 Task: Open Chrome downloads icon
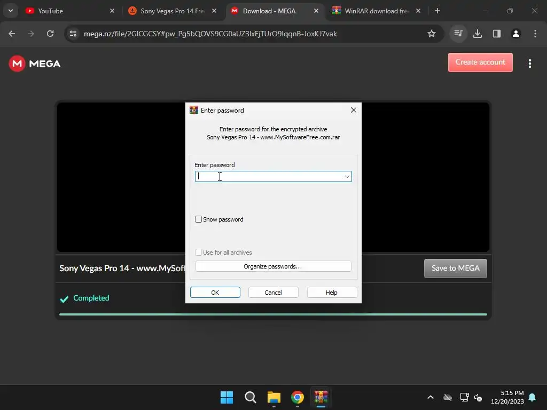(478, 34)
